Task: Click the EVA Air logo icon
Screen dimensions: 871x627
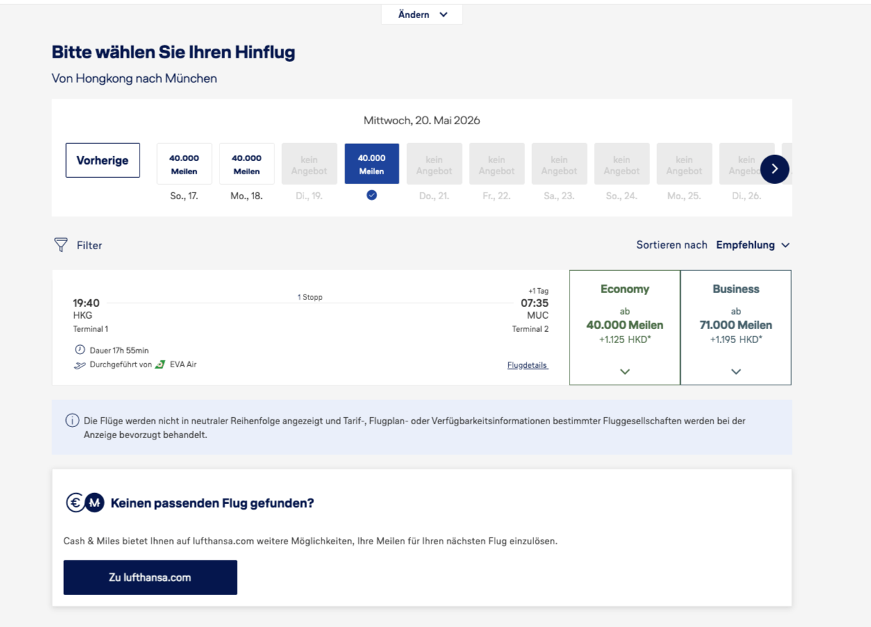Action: click(x=160, y=364)
